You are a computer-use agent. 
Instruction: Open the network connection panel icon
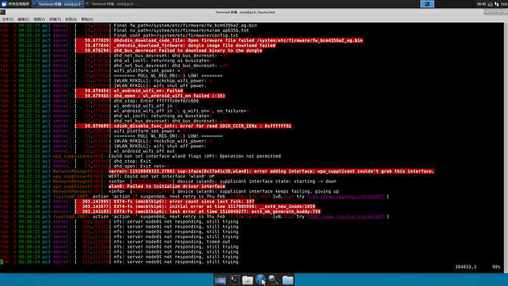click(496, 4)
